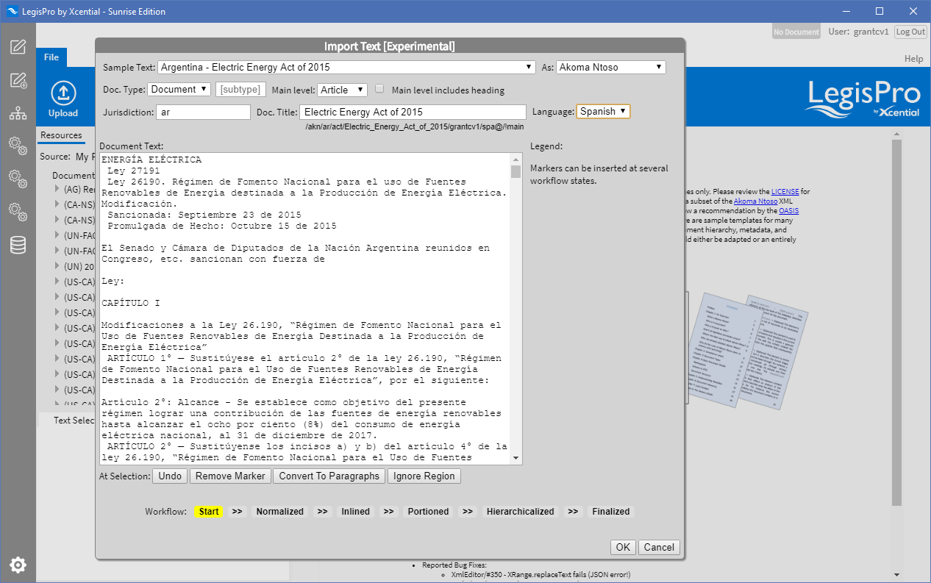The width and height of the screenshot is (931, 583).
Task: Go to Hierarchicalized workflow stage
Action: pos(520,512)
